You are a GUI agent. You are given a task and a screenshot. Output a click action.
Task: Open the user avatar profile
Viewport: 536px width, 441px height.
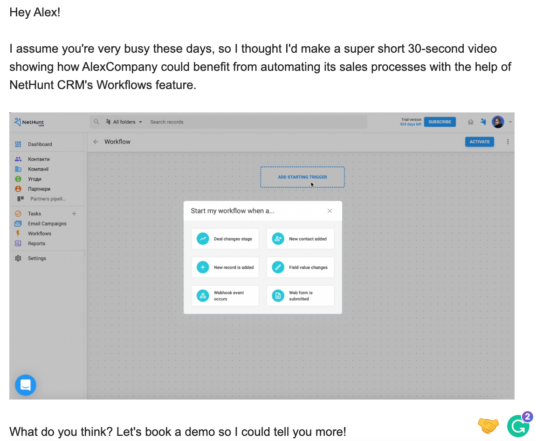498,122
